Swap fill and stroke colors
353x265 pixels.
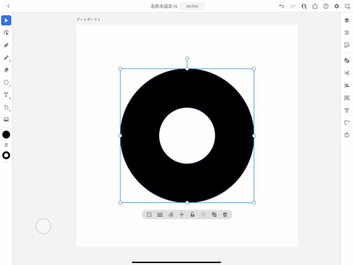[6, 145]
